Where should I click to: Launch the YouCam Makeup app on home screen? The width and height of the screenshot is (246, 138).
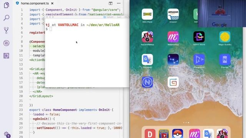pyautogui.click(x=147, y=37)
